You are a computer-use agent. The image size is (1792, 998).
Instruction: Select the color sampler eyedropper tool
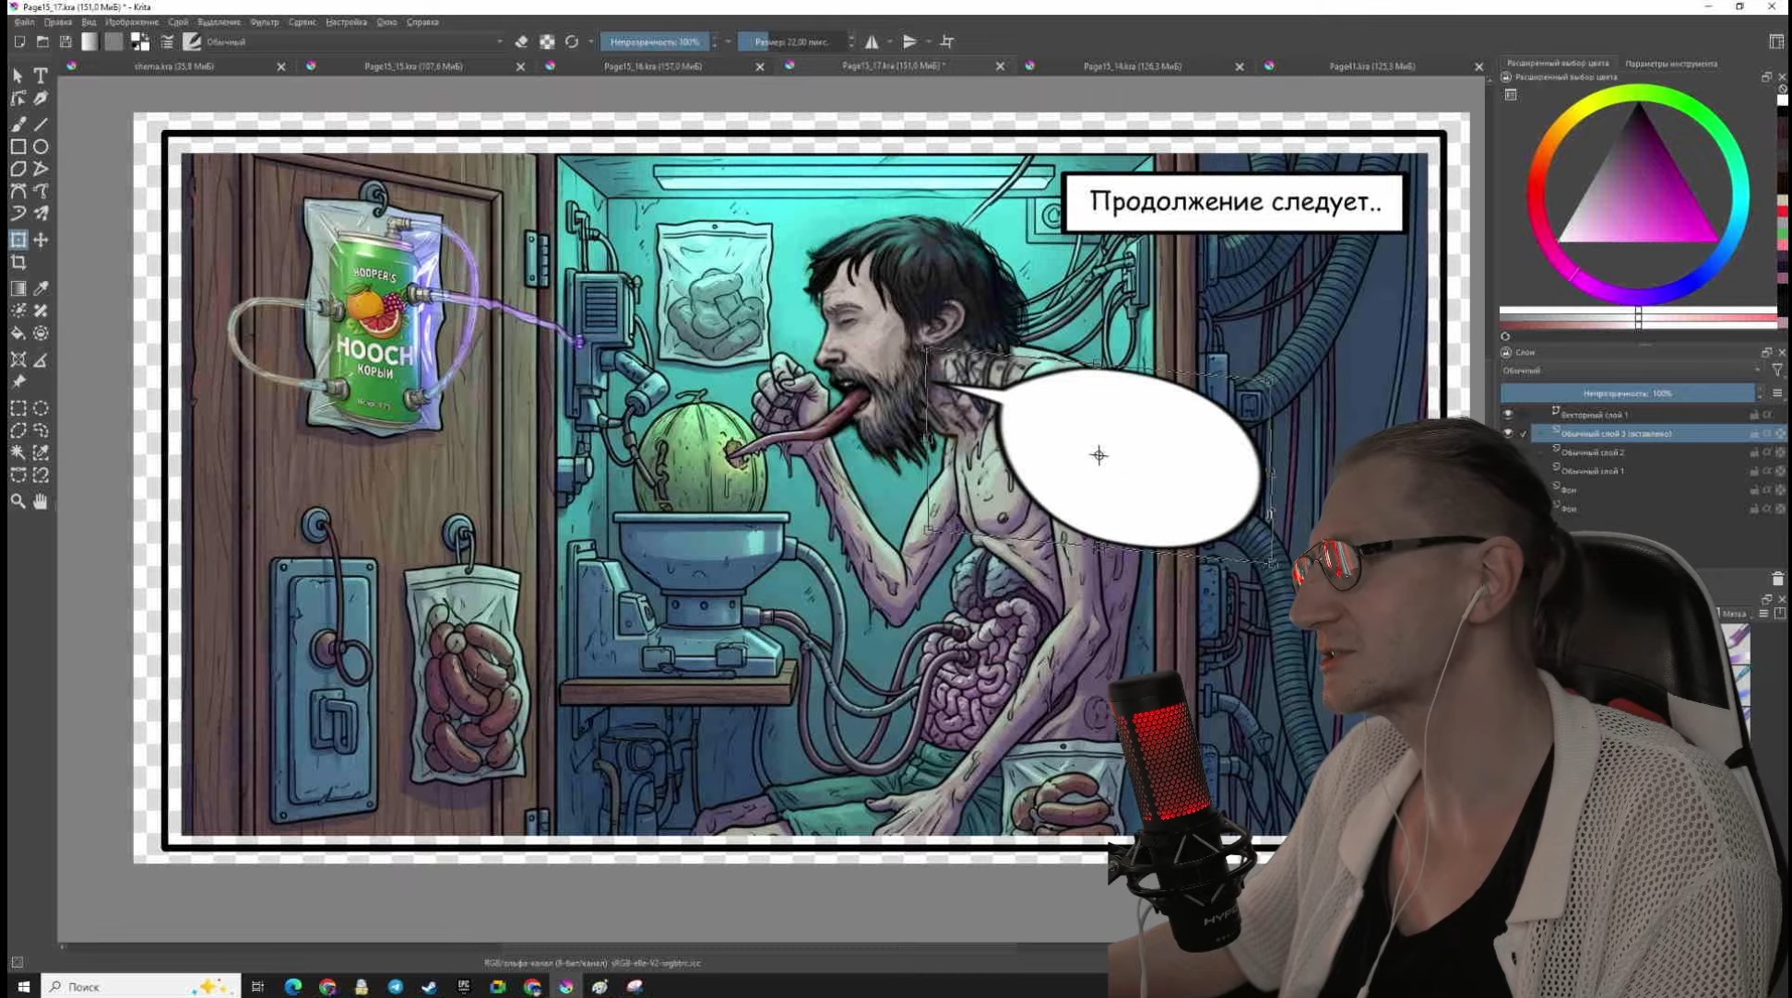click(x=41, y=288)
